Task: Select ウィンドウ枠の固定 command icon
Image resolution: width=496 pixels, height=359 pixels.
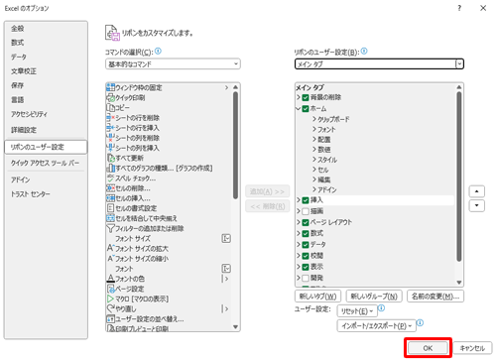Action: 110,87
